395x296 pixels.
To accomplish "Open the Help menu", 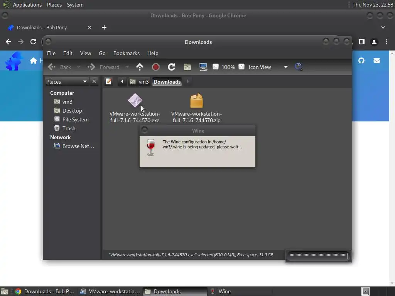I will click(153, 53).
